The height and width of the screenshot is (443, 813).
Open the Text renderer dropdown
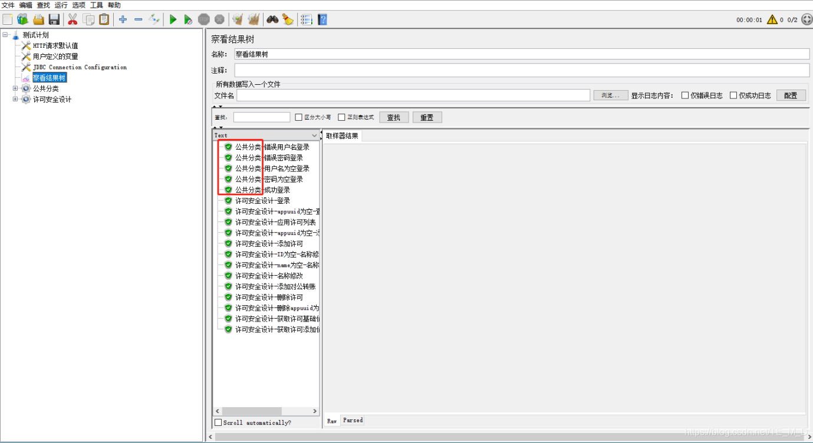point(266,135)
